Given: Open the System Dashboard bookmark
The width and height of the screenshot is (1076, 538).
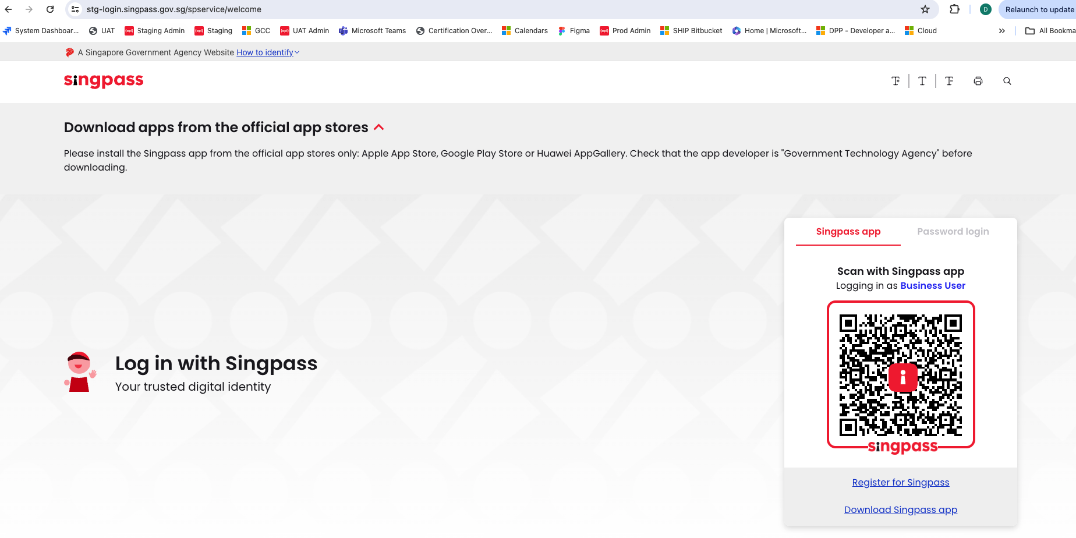Looking at the screenshot, I should point(41,31).
